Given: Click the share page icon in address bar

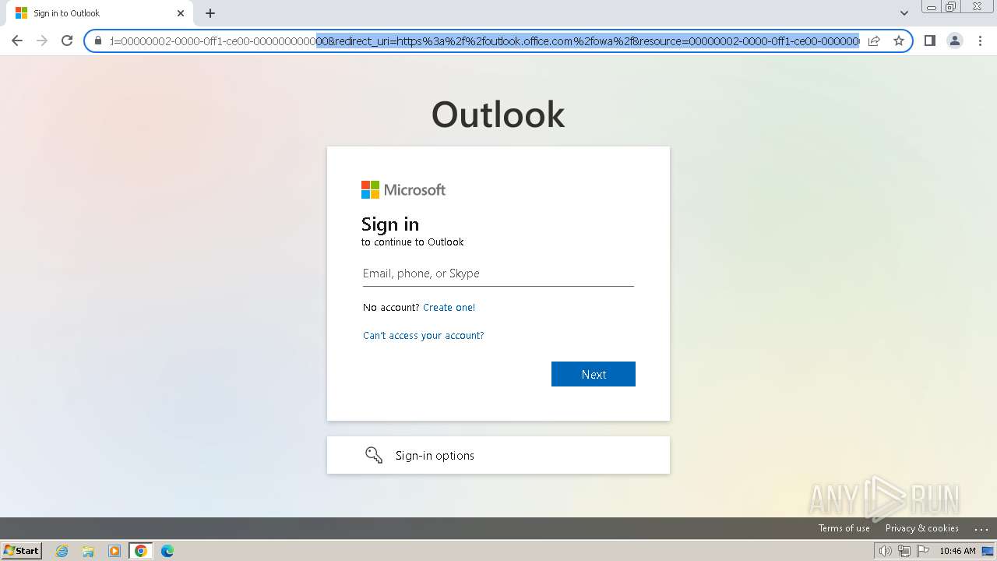Looking at the screenshot, I should click(874, 41).
